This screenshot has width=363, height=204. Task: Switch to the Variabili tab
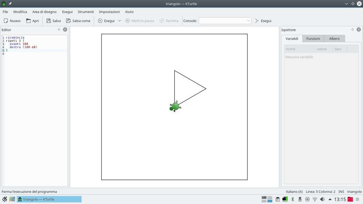tap(292, 39)
